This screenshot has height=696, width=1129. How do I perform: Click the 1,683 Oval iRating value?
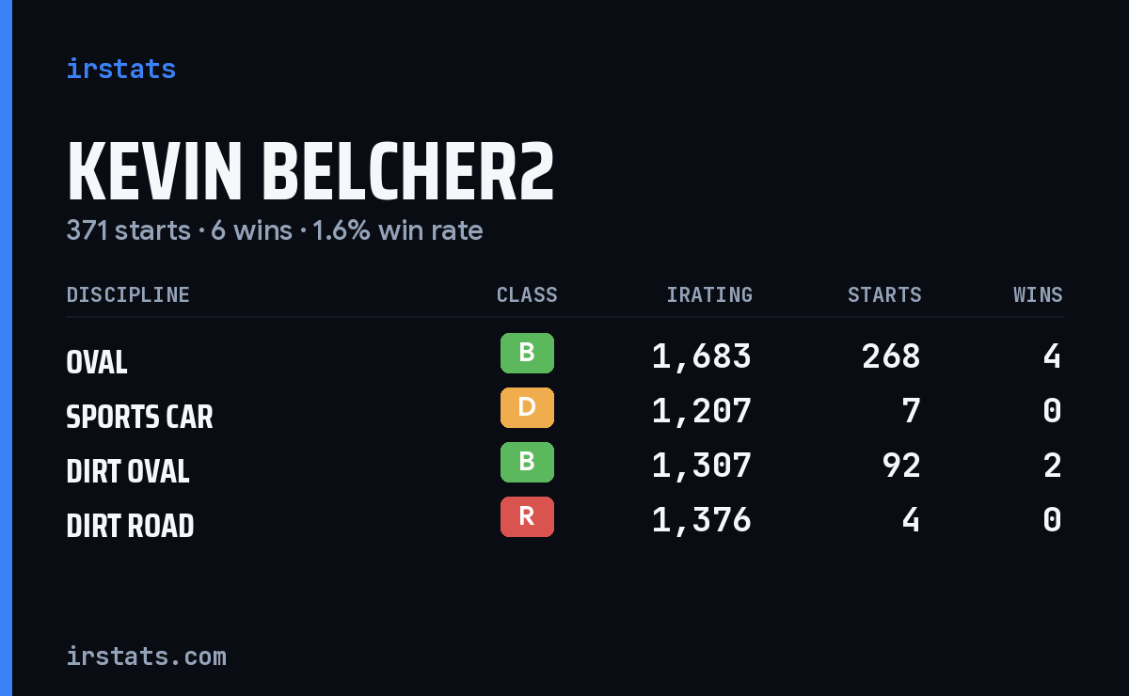pyautogui.click(x=702, y=356)
